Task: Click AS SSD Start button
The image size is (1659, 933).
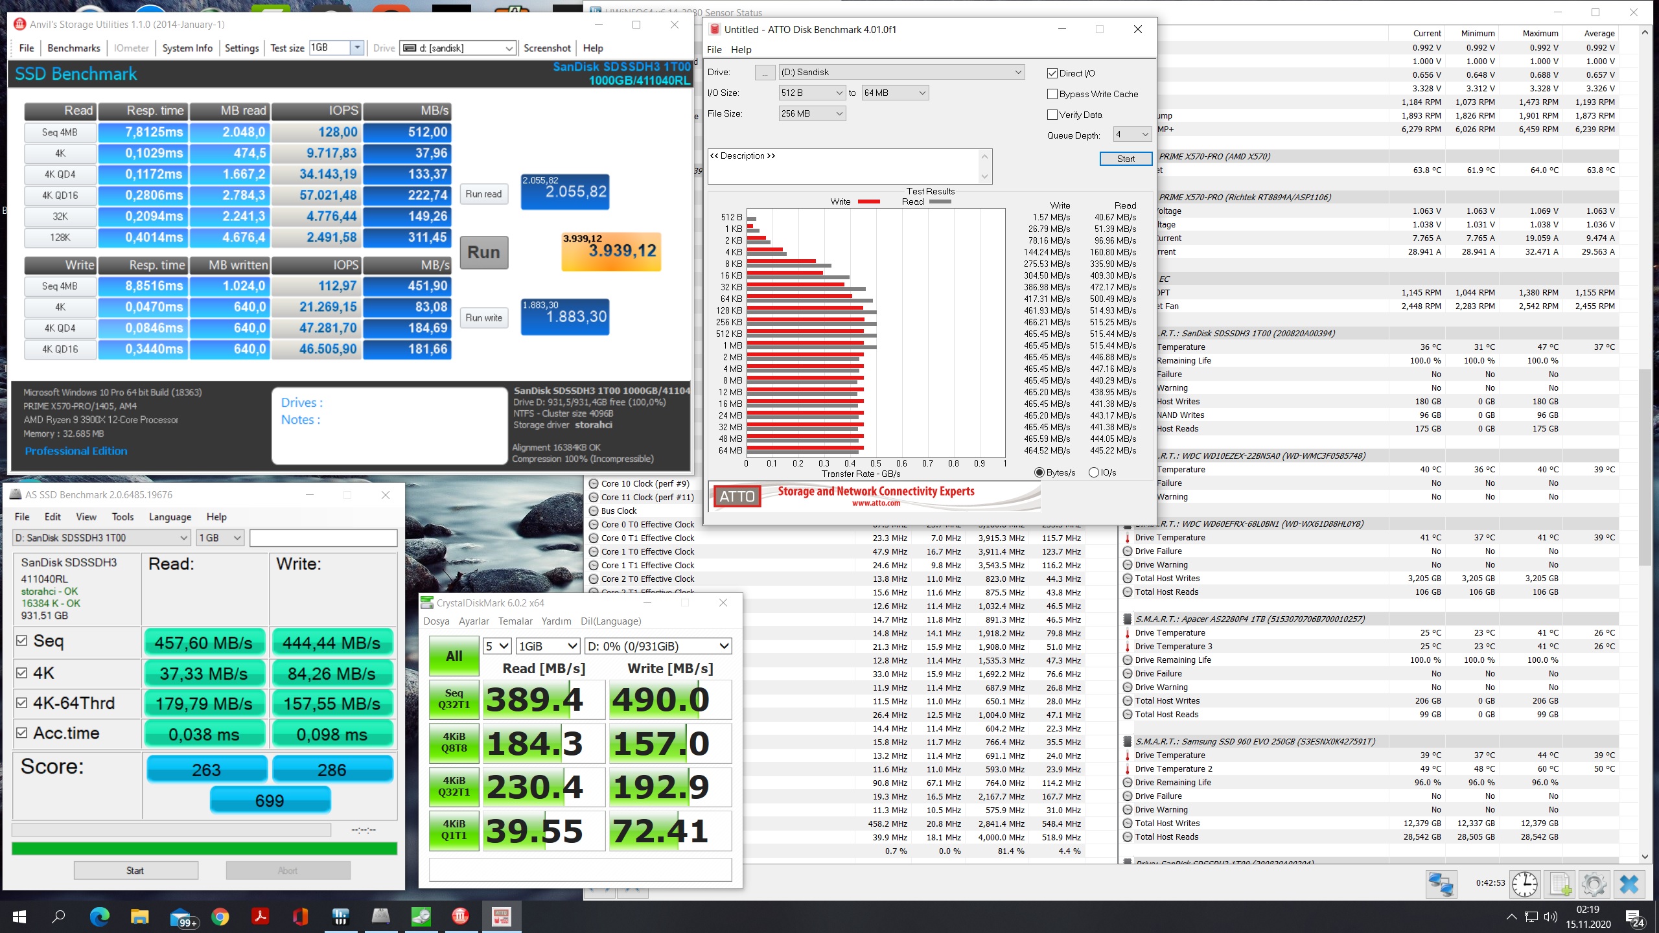Action: pyautogui.click(x=135, y=870)
